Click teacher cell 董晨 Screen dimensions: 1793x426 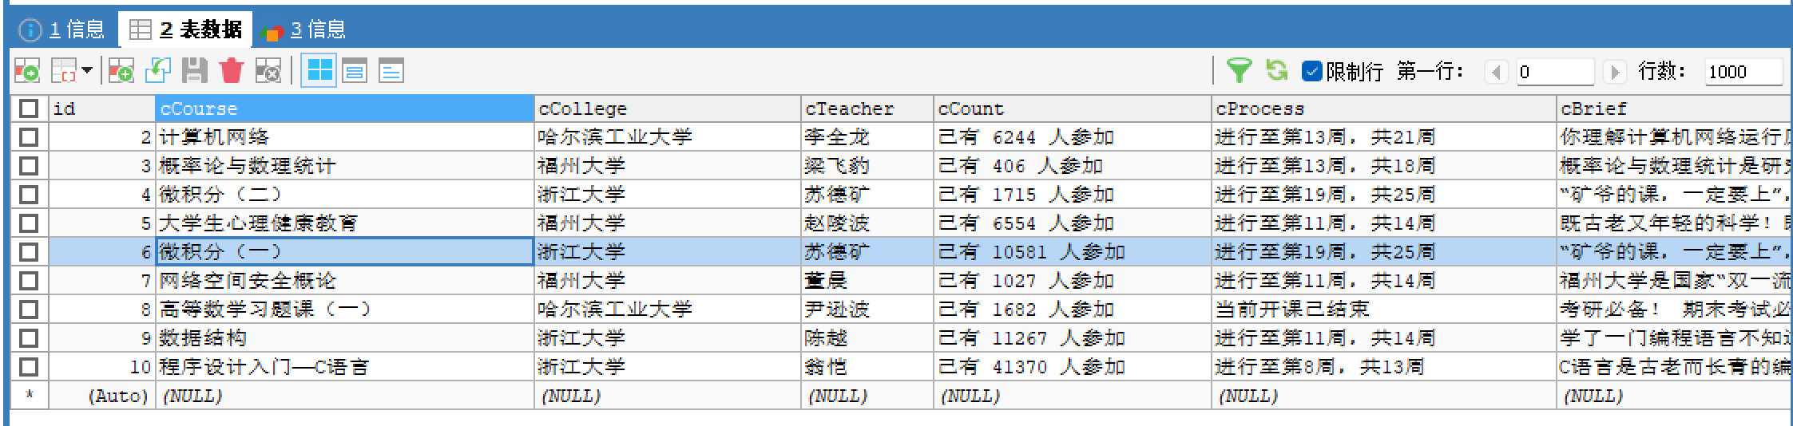pos(867,281)
